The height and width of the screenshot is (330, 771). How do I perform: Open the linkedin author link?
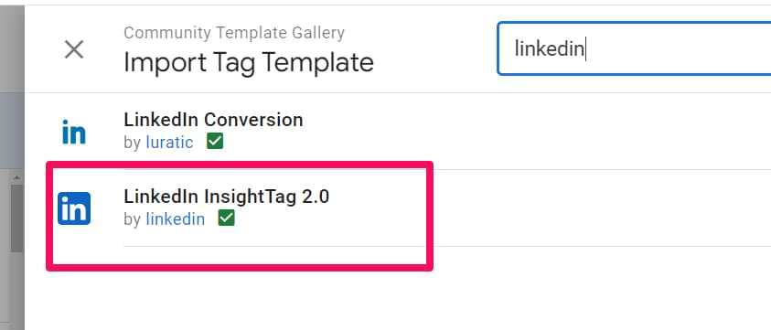click(176, 218)
